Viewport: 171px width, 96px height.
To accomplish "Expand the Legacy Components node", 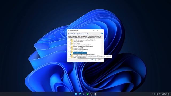I will 69,42.
